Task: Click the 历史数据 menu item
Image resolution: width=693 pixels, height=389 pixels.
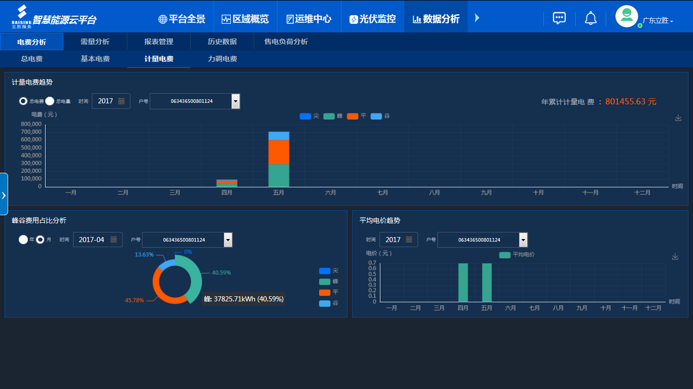Action: pos(222,41)
